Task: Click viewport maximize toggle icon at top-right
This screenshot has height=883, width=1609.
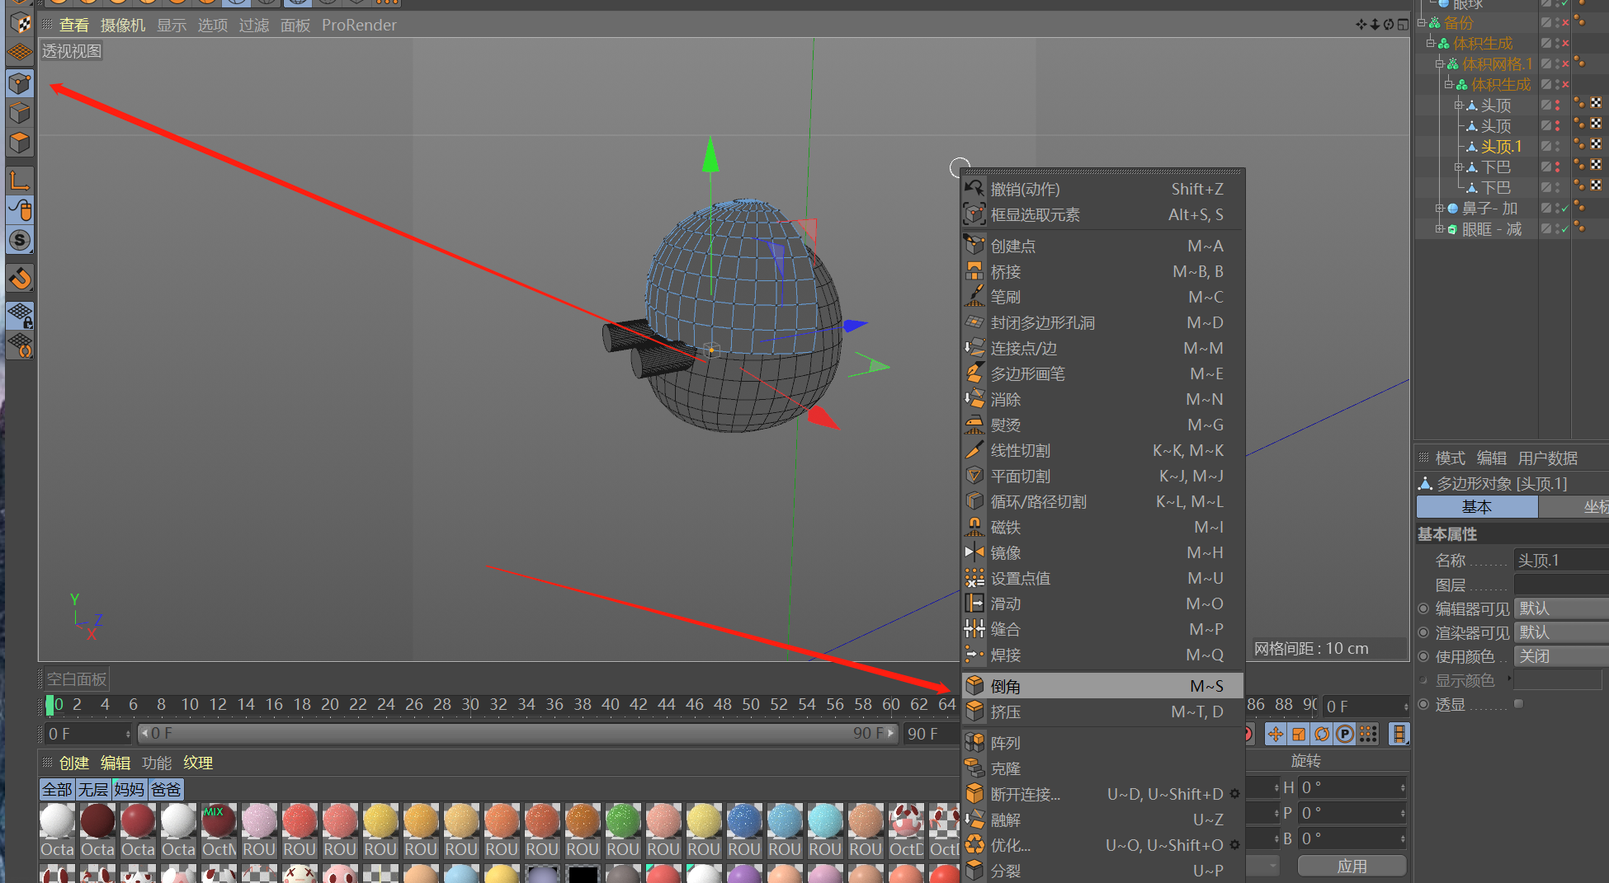Action: pos(1403,25)
